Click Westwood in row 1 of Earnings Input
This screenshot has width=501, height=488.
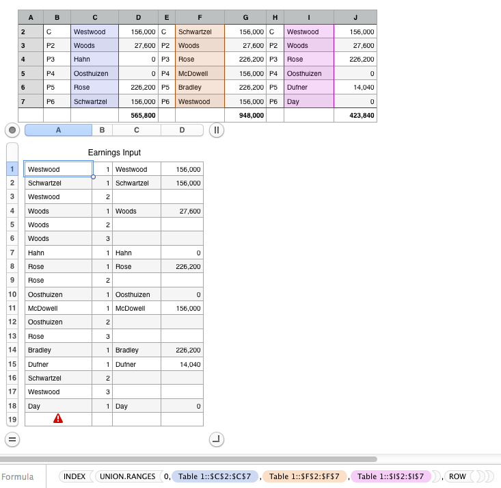coord(58,169)
